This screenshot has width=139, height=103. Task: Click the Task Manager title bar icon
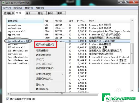coord(3,3)
